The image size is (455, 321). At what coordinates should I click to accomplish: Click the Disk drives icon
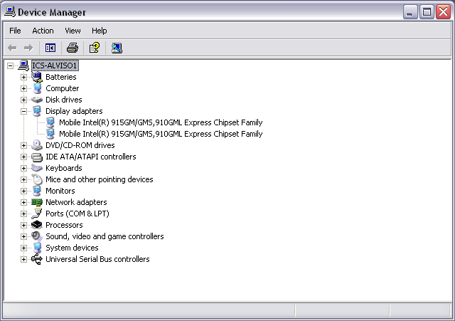point(37,100)
